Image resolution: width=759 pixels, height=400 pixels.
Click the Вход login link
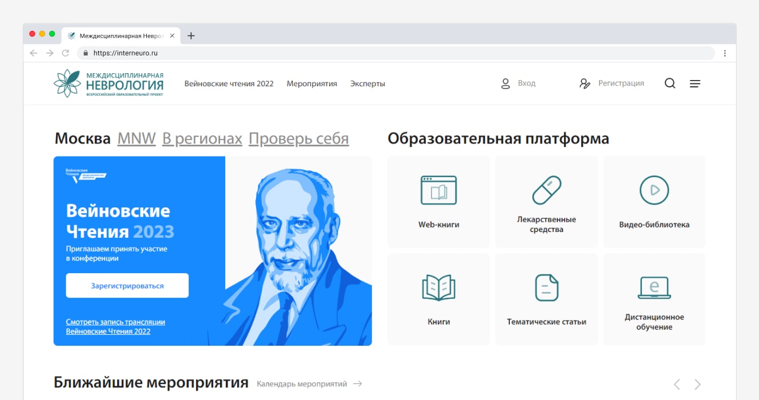click(x=526, y=83)
